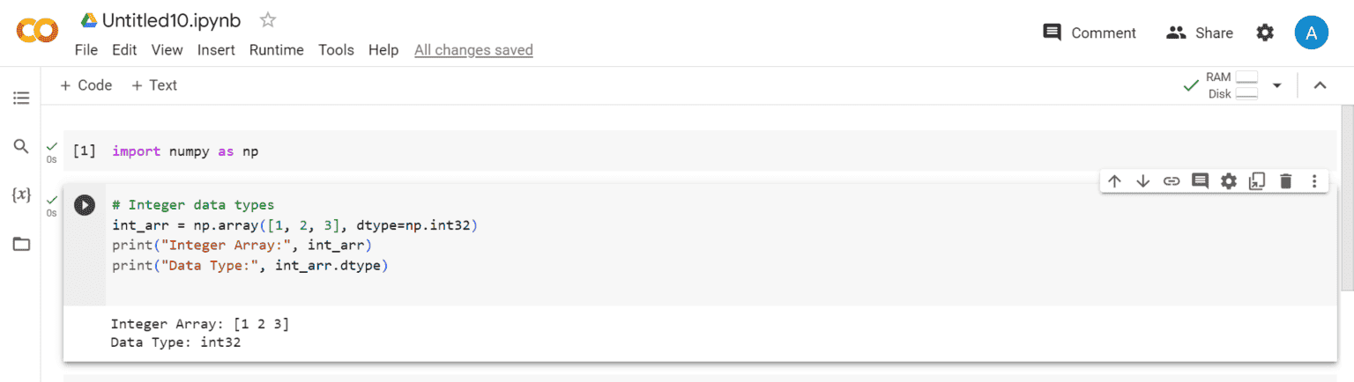
Task: Star the Untitled10.ipynb notebook
Action: [268, 19]
